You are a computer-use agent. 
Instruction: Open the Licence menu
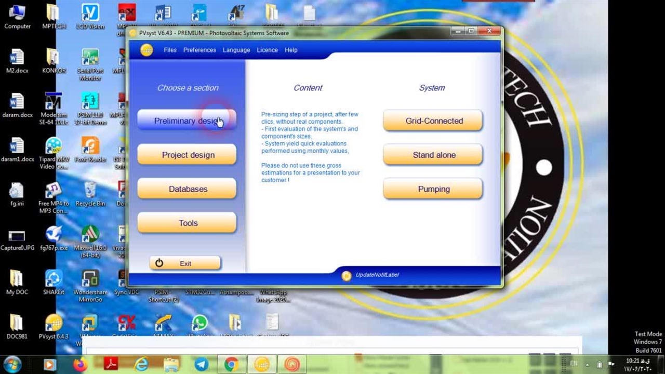pos(267,50)
